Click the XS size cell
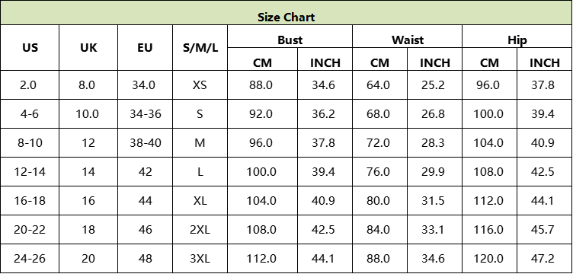The height and width of the screenshot is (274, 573). pyautogui.click(x=200, y=85)
